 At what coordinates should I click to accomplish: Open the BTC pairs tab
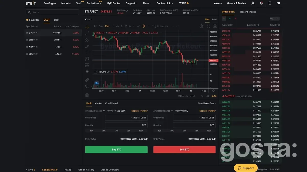56,20
